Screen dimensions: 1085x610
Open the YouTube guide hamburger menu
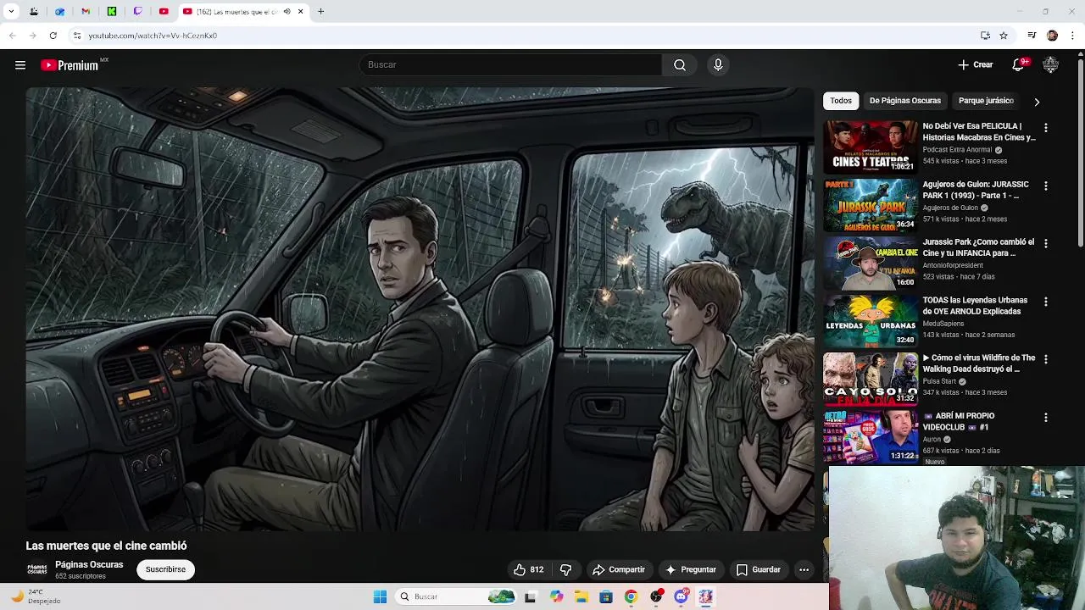[x=20, y=65]
